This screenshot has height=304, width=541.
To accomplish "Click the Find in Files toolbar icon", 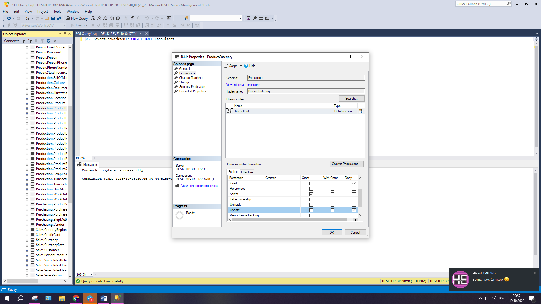I will tap(186, 18).
